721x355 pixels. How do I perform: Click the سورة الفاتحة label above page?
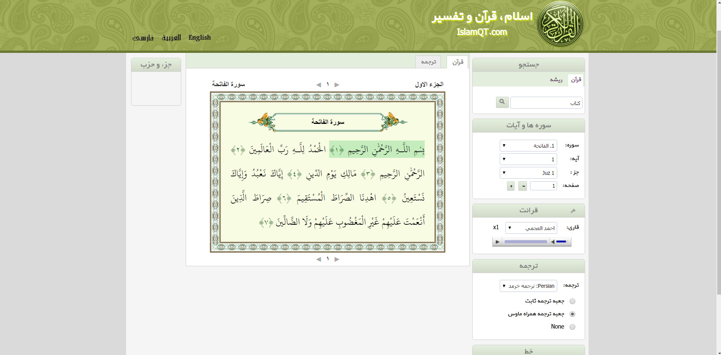pyautogui.click(x=228, y=84)
